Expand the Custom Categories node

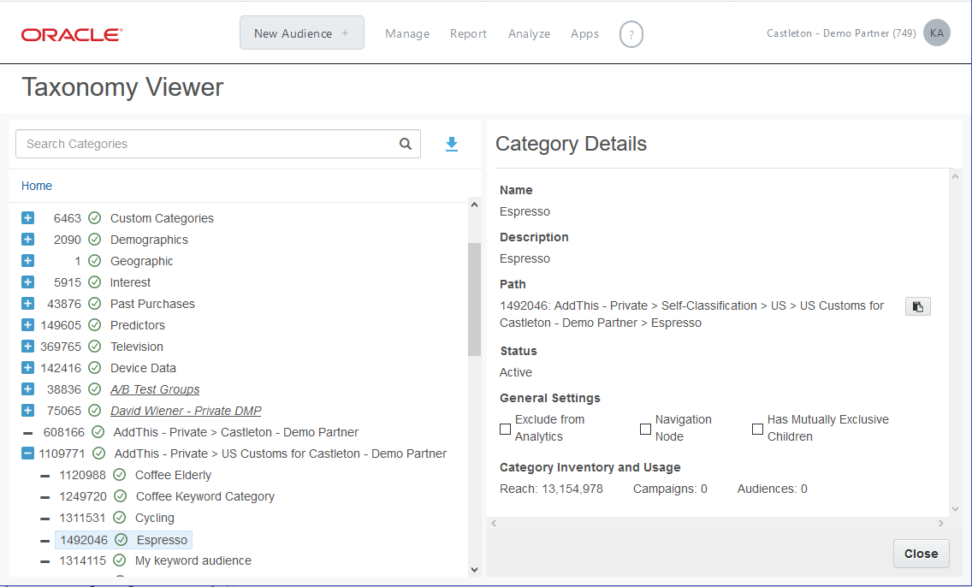[28, 217]
